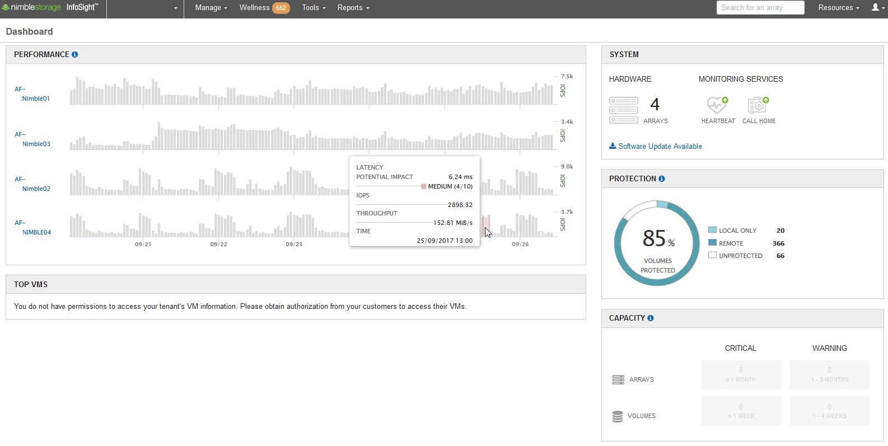Screen dimensions: 888x446
Task: Open the Resources dropdown
Action: (x=838, y=8)
